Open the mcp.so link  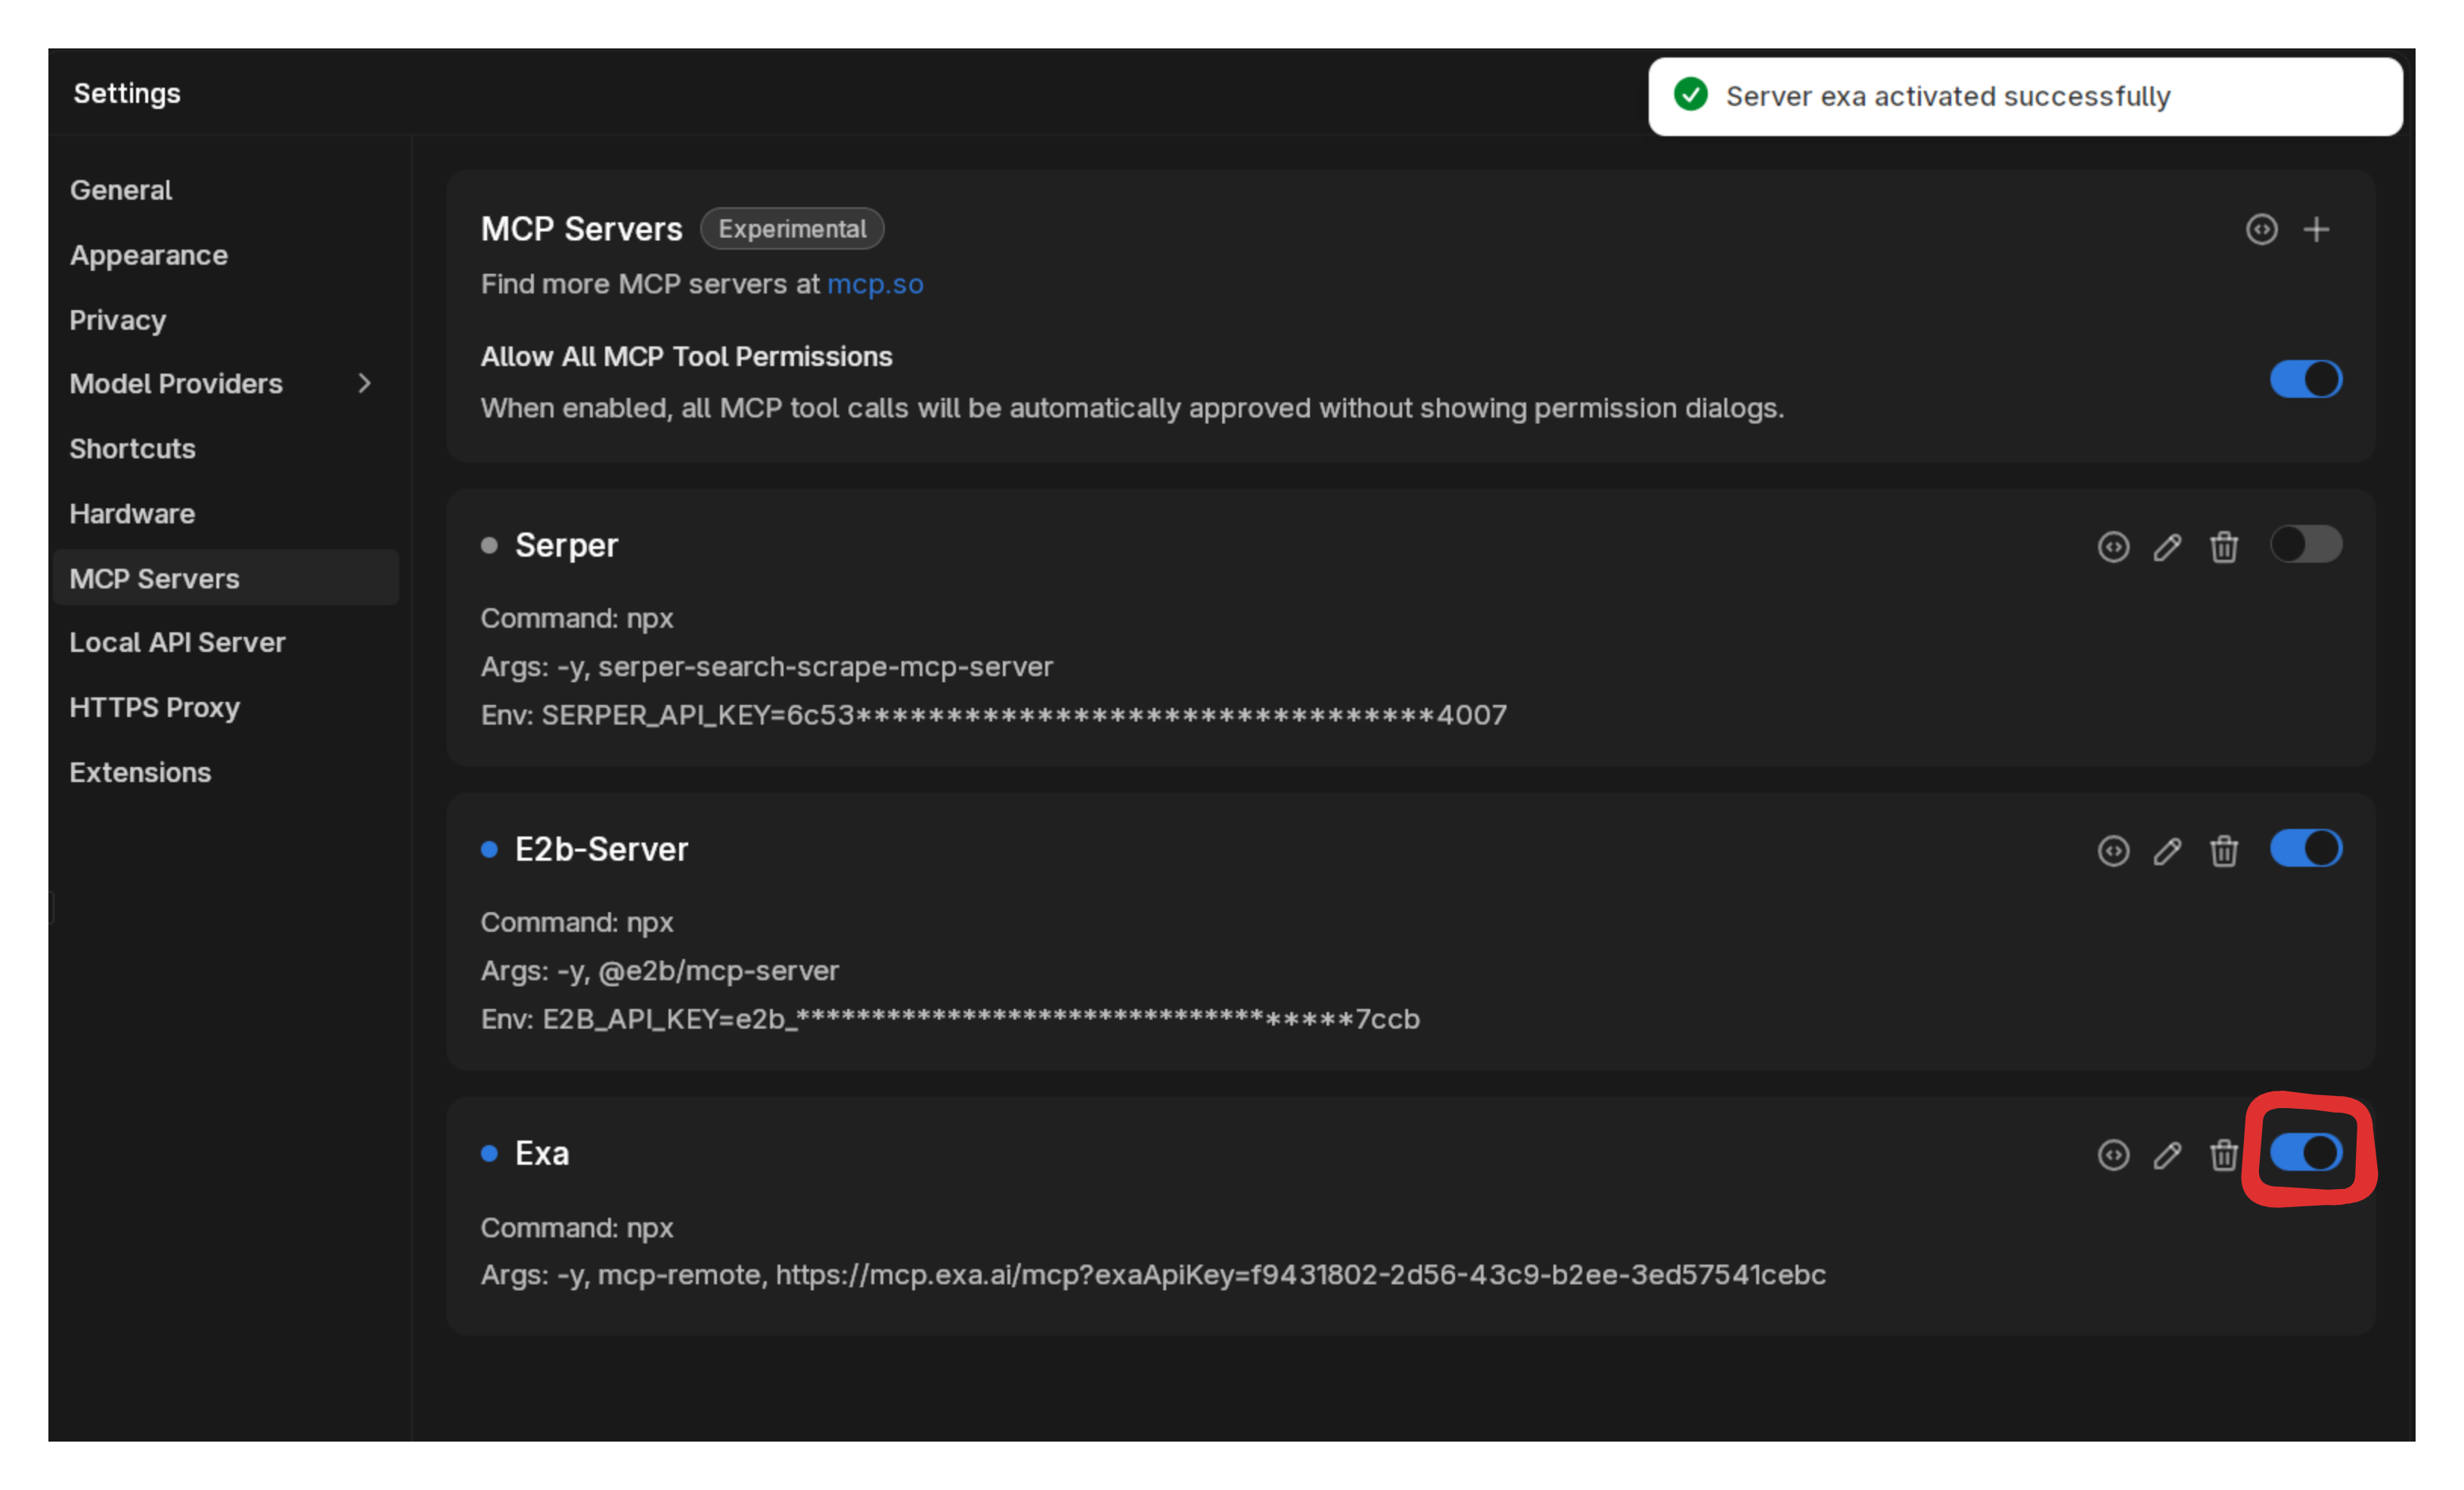(875, 284)
